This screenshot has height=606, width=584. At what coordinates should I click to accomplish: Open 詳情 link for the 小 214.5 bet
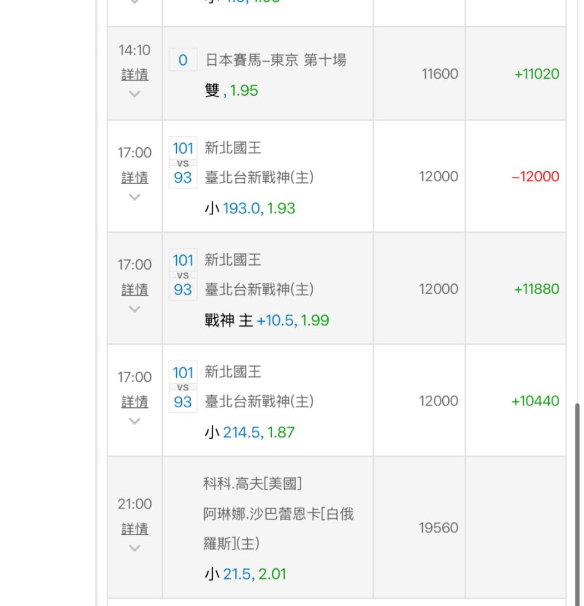coord(135,402)
